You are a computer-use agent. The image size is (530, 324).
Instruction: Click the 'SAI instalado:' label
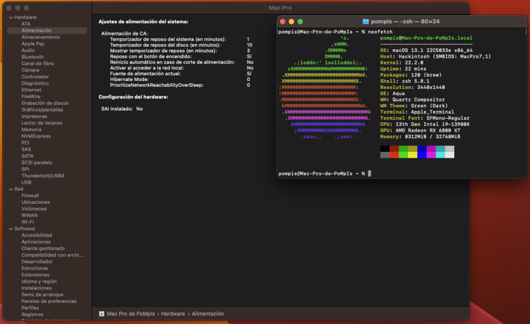[117, 109]
